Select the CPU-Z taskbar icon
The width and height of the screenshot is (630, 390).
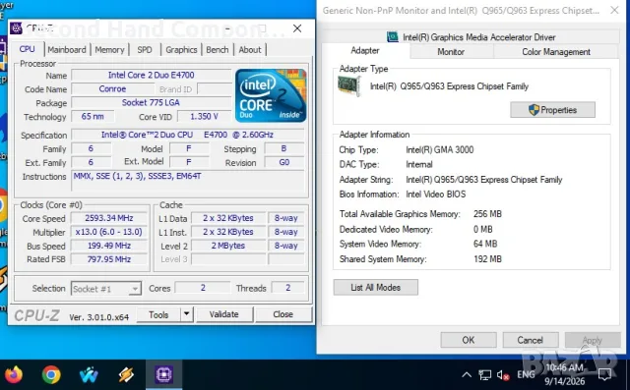pos(164,374)
